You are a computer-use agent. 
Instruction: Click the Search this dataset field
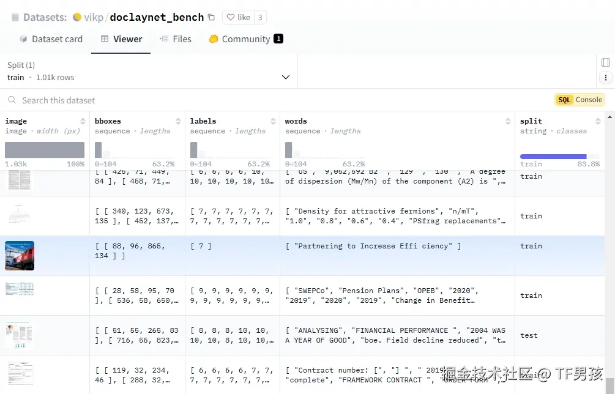pyautogui.click(x=61, y=100)
